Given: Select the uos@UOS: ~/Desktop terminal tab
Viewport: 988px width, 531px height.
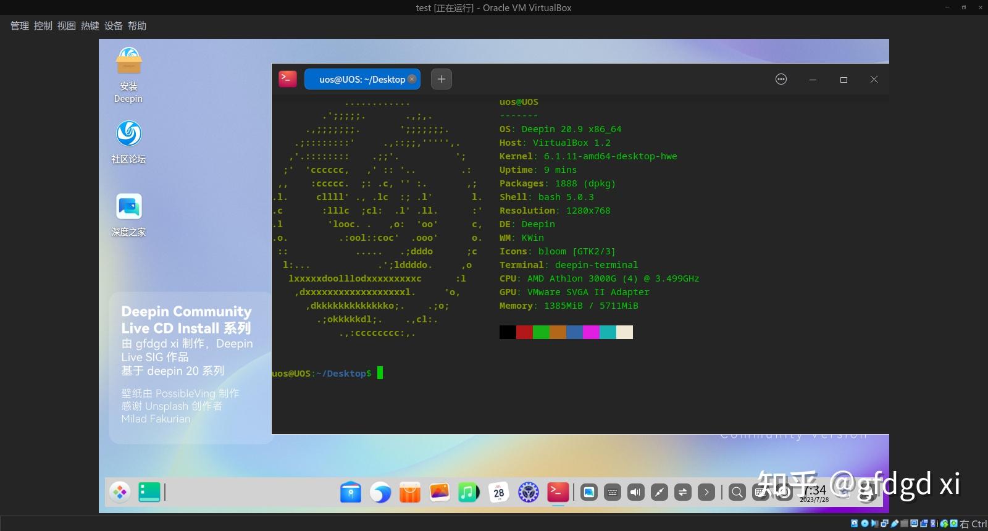Looking at the screenshot, I should [362, 79].
